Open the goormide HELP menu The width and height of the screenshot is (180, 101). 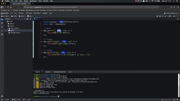pyautogui.click(x=51, y=13)
